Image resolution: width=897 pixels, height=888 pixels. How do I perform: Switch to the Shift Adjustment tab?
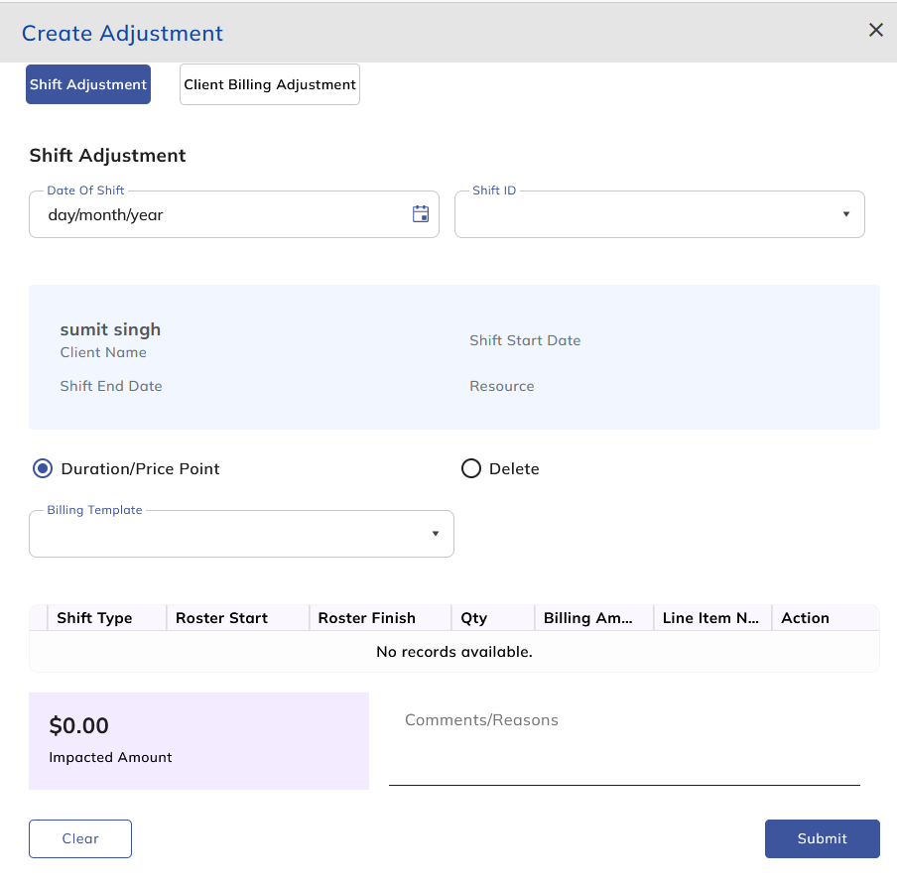88,84
